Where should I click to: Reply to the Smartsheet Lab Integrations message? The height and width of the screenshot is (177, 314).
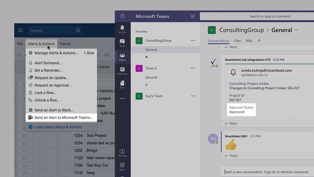(231, 123)
